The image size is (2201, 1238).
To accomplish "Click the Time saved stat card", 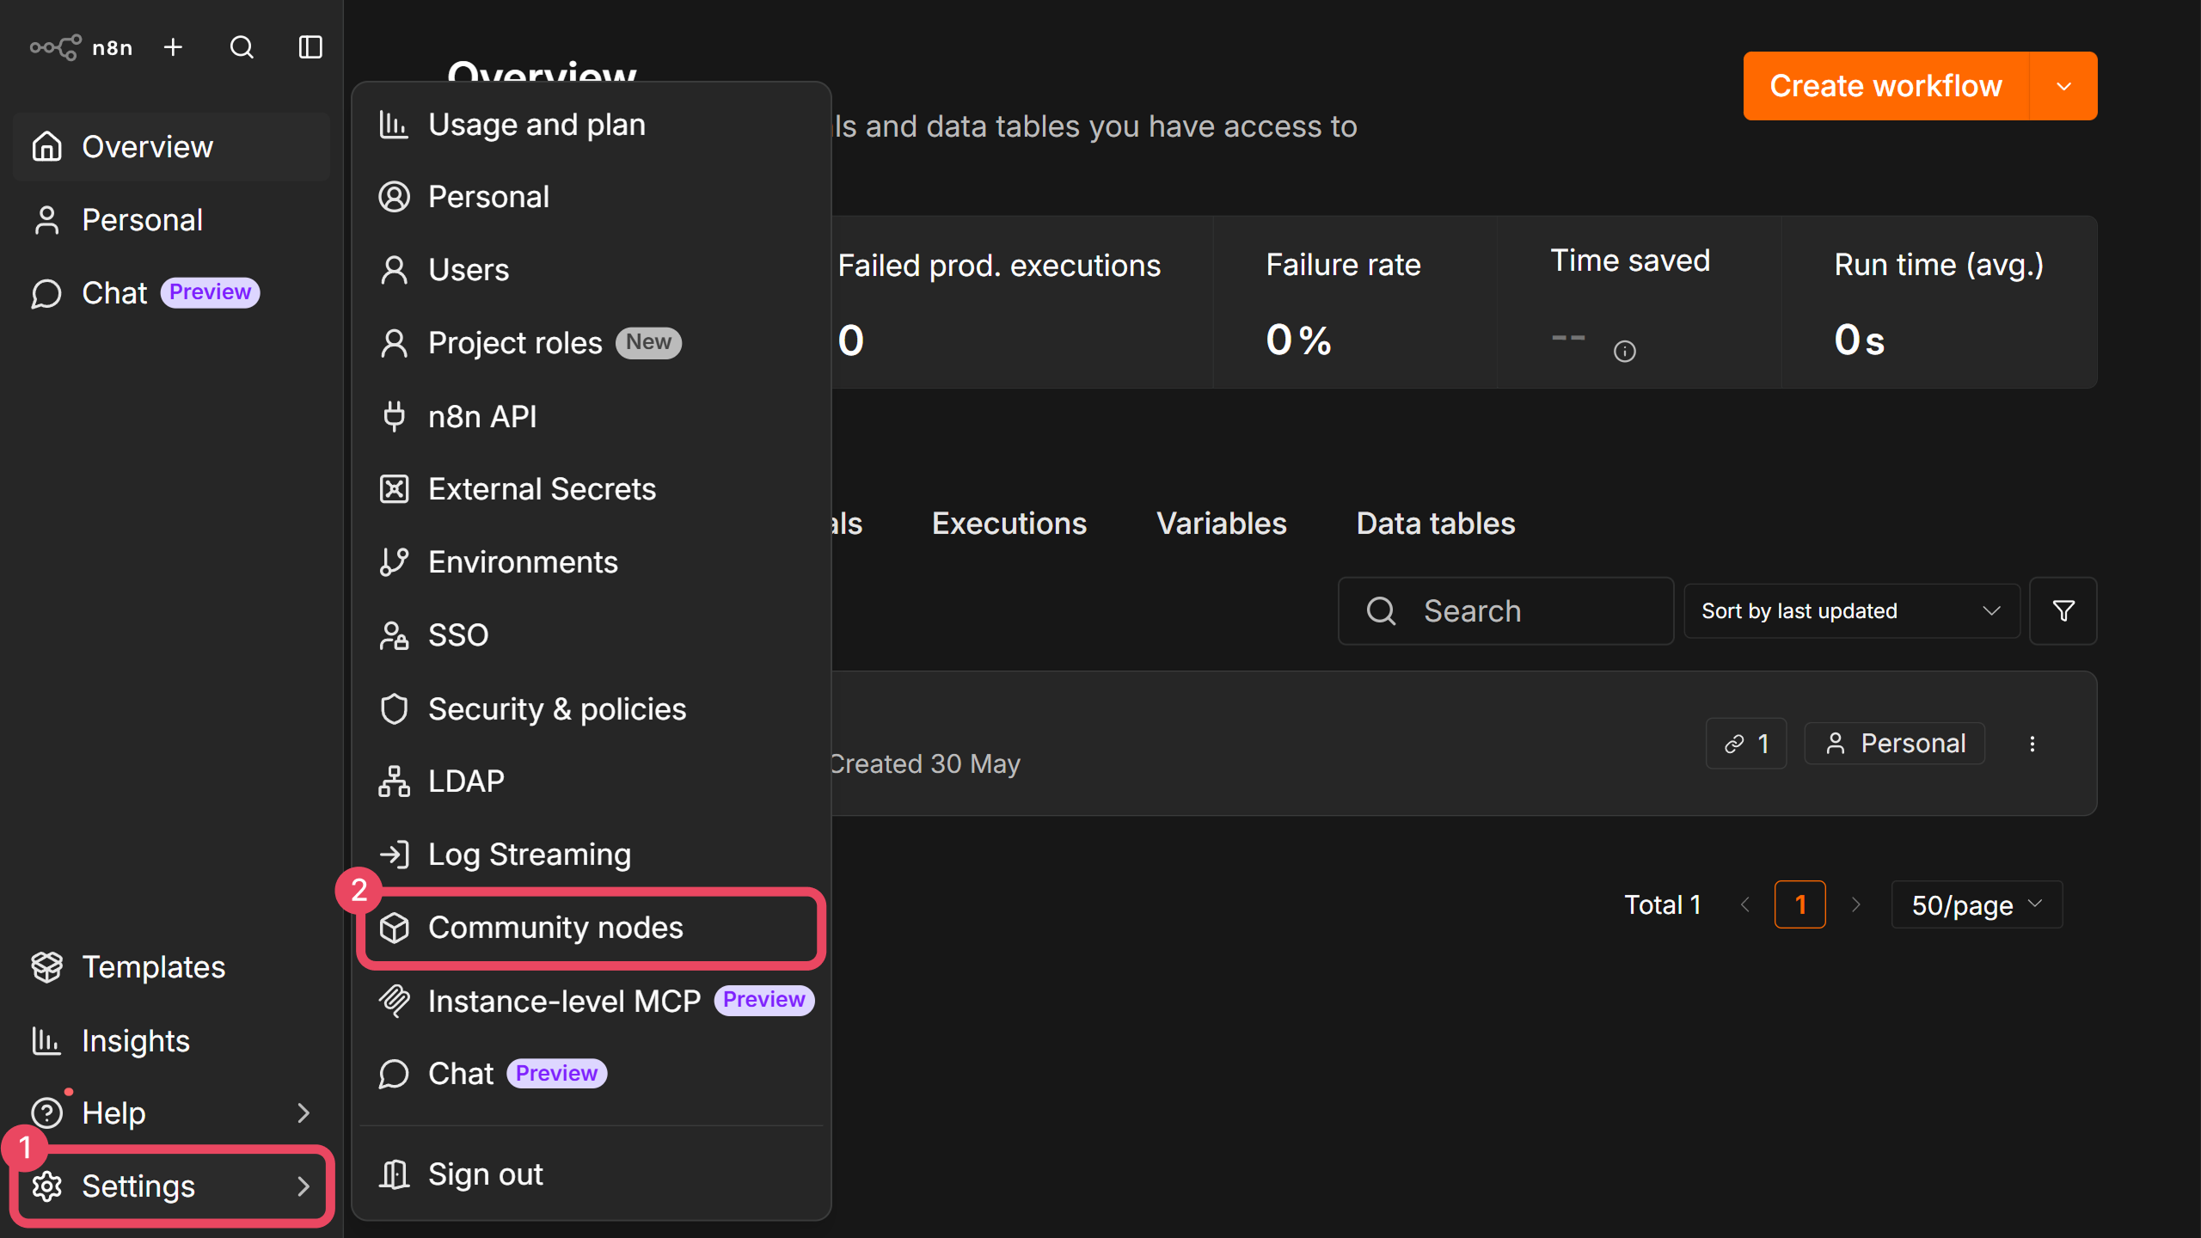I will [x=1640, y=302].
